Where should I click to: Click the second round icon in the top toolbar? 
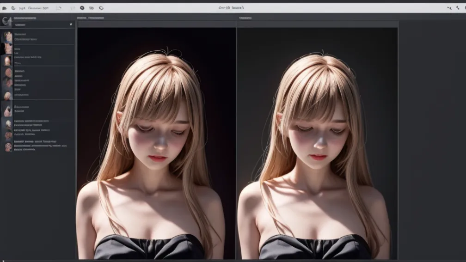pos(13,8)
